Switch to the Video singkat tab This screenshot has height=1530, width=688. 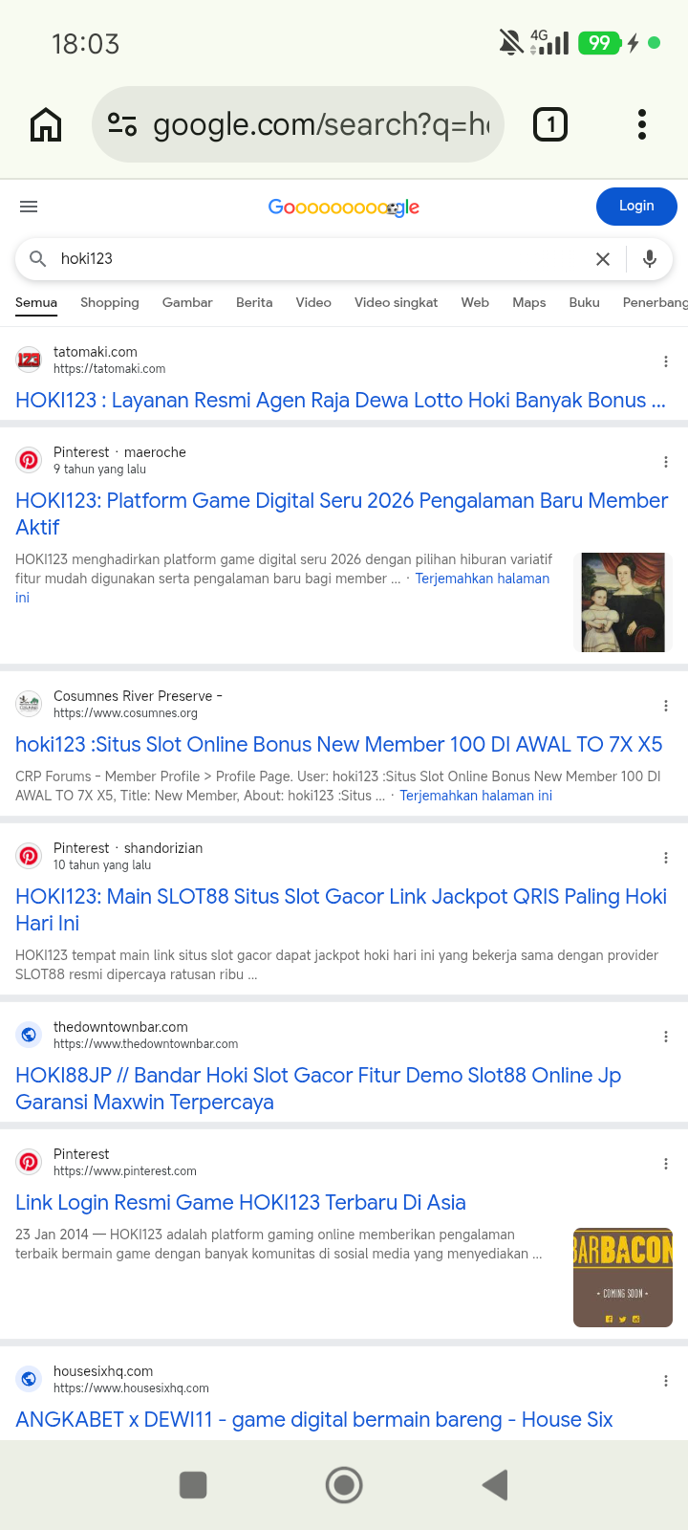coord(396,302)
